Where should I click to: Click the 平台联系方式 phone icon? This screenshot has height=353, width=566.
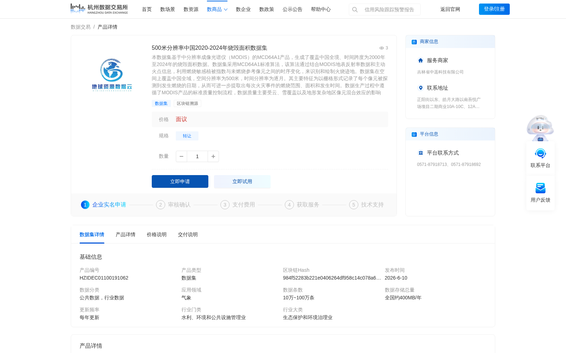pyautogui.click(x=421, y=153)
